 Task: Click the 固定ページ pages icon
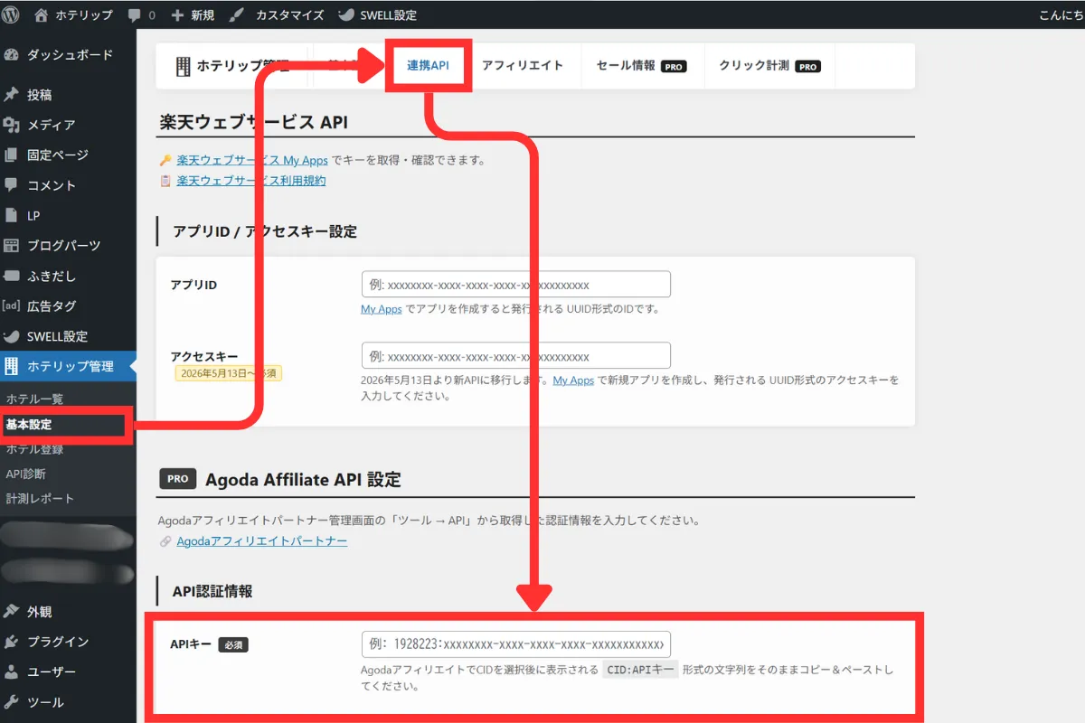[12, 155]
